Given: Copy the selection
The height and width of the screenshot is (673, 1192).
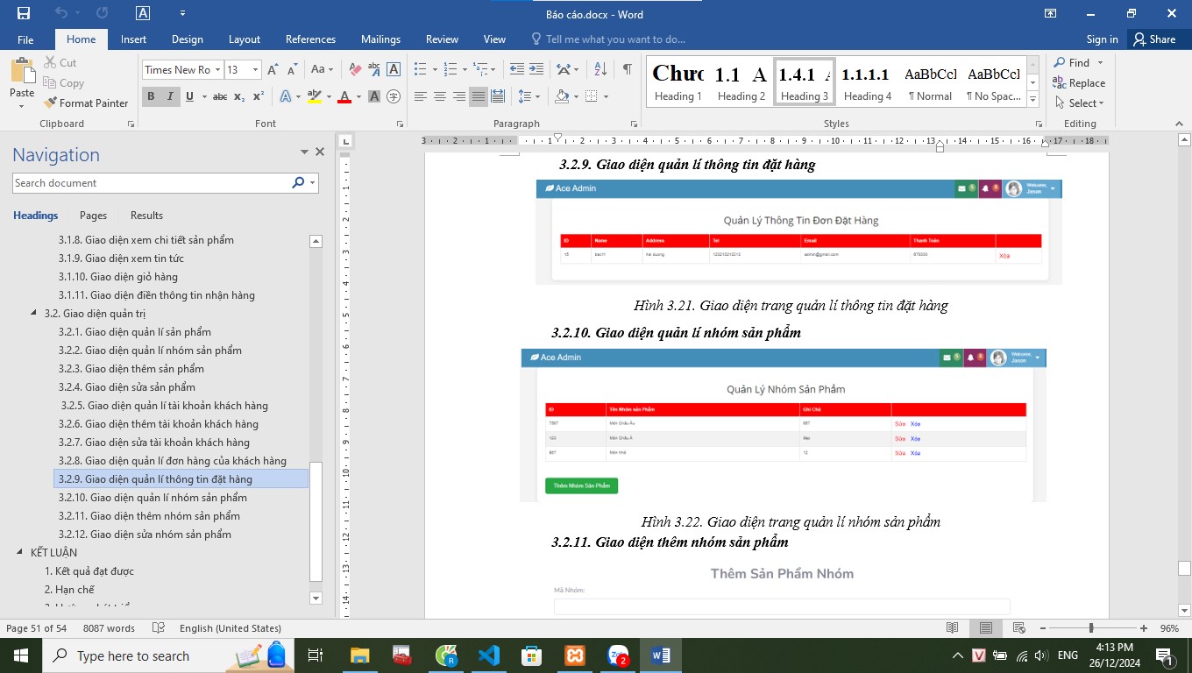Looking at the screenshot, I should click(x=63, y=82).
